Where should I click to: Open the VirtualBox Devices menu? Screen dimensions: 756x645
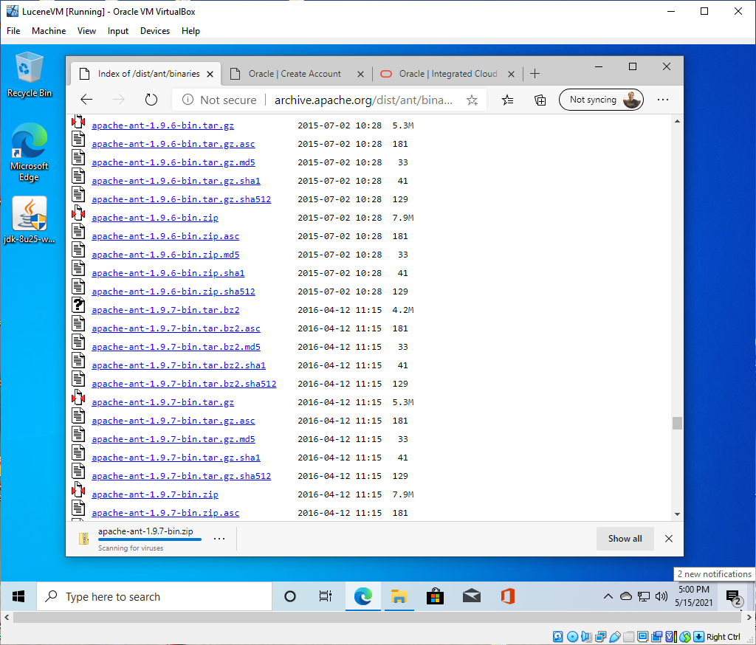(155, 31)
